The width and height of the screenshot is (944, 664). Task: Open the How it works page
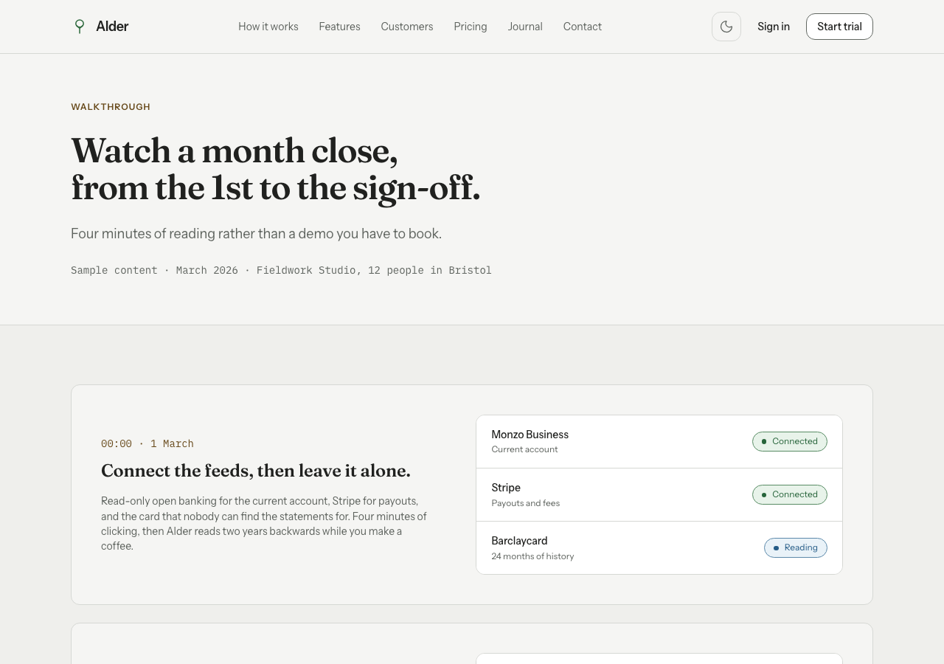coord(268,27)
